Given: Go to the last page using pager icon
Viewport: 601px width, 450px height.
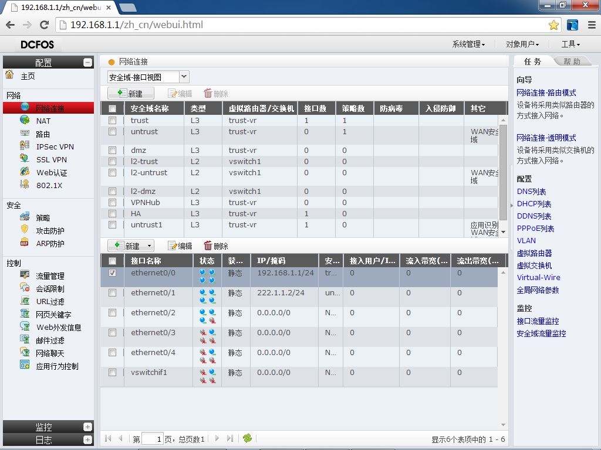Looking at the screenshot, I should click(230, 438).
